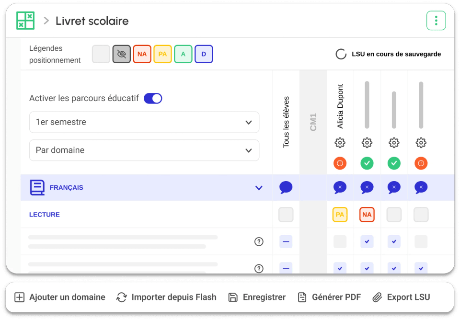Open the Par domaine dropdown
The height and width of the screenshot is (320, 460).
[144, 150]
